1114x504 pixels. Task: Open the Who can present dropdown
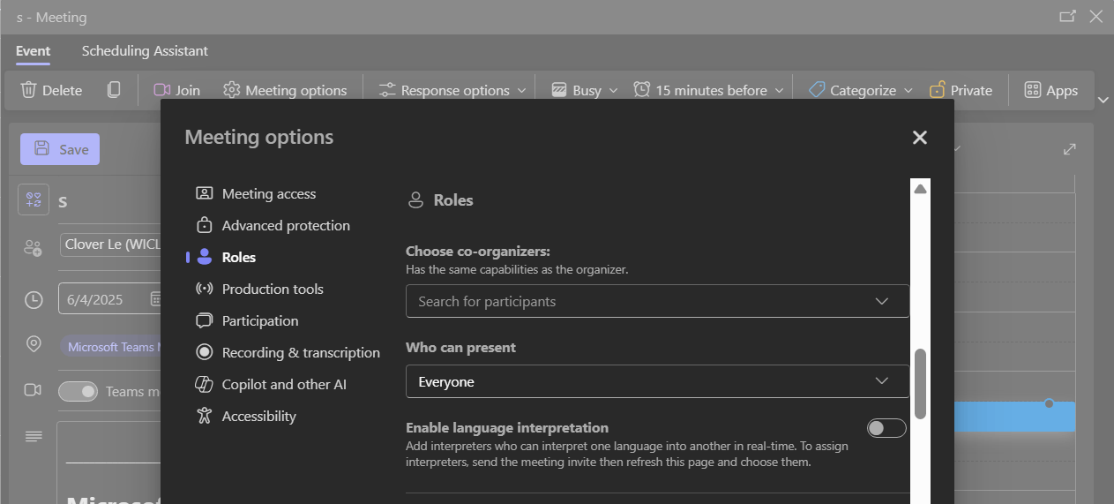657,381
